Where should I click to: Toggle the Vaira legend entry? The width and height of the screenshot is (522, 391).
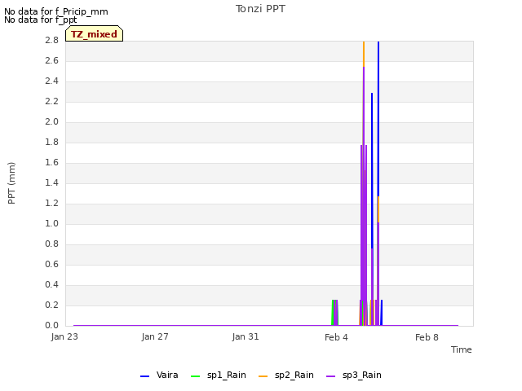point(159,376)
